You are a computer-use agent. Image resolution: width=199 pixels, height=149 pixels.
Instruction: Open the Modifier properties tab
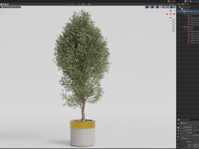coord(178,147)
